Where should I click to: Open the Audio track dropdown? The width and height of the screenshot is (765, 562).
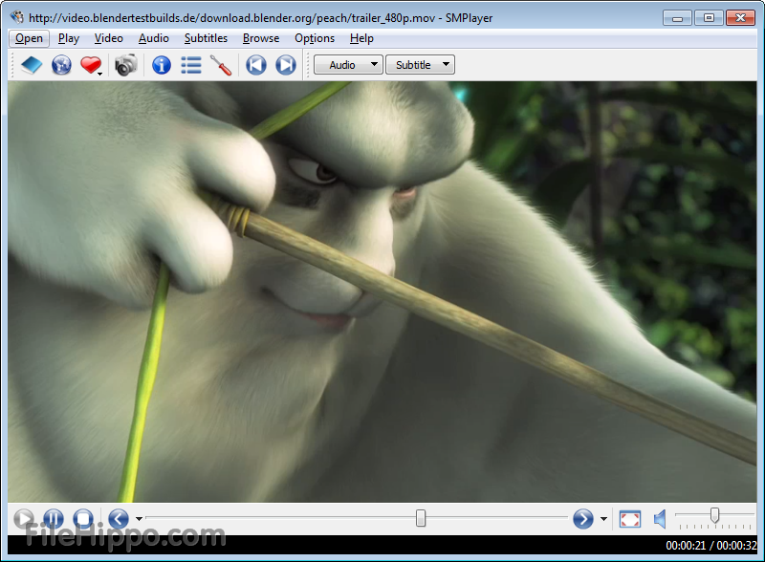click(x=348, y=65)
